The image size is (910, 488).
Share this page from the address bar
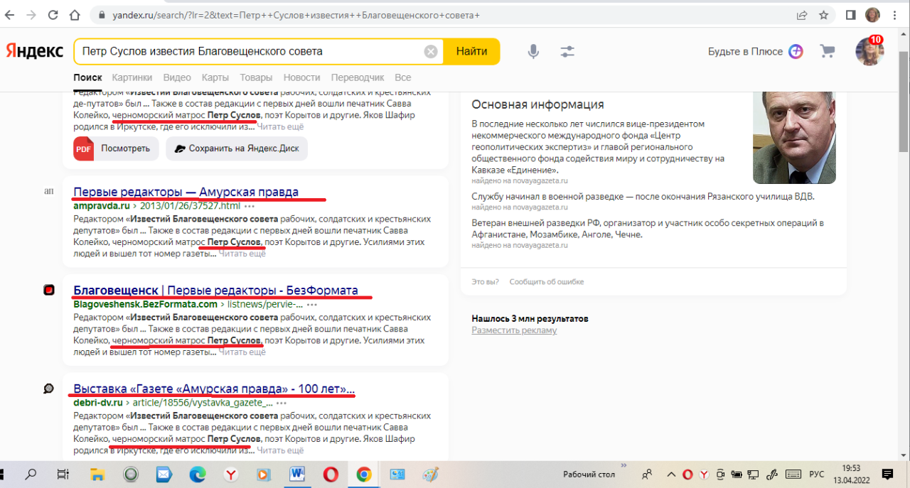coord(802,14)
